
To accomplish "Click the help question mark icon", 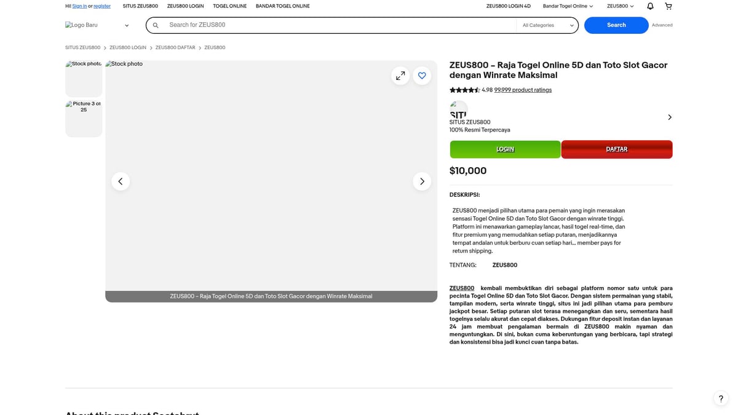I will (x=721, y=398).
